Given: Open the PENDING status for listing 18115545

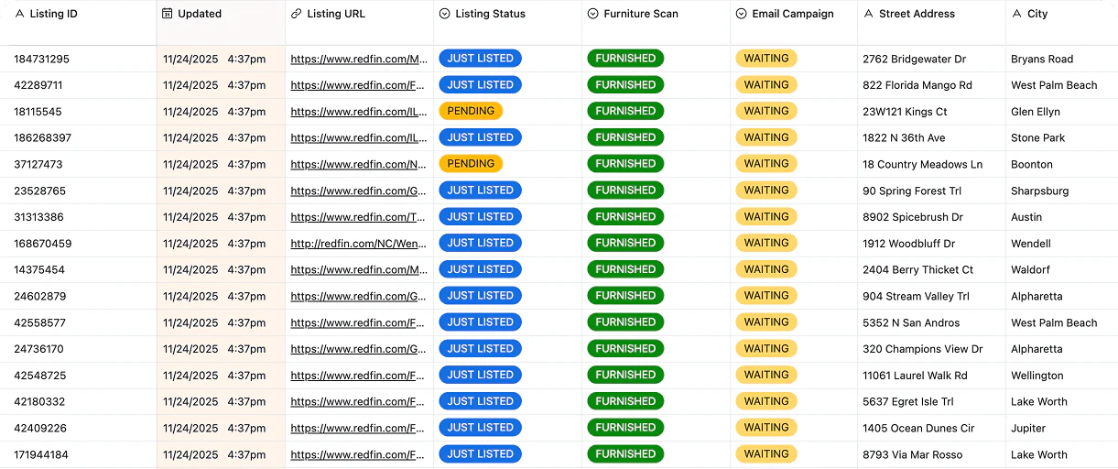Looking at the screenshot, I should tap(471, 111).
